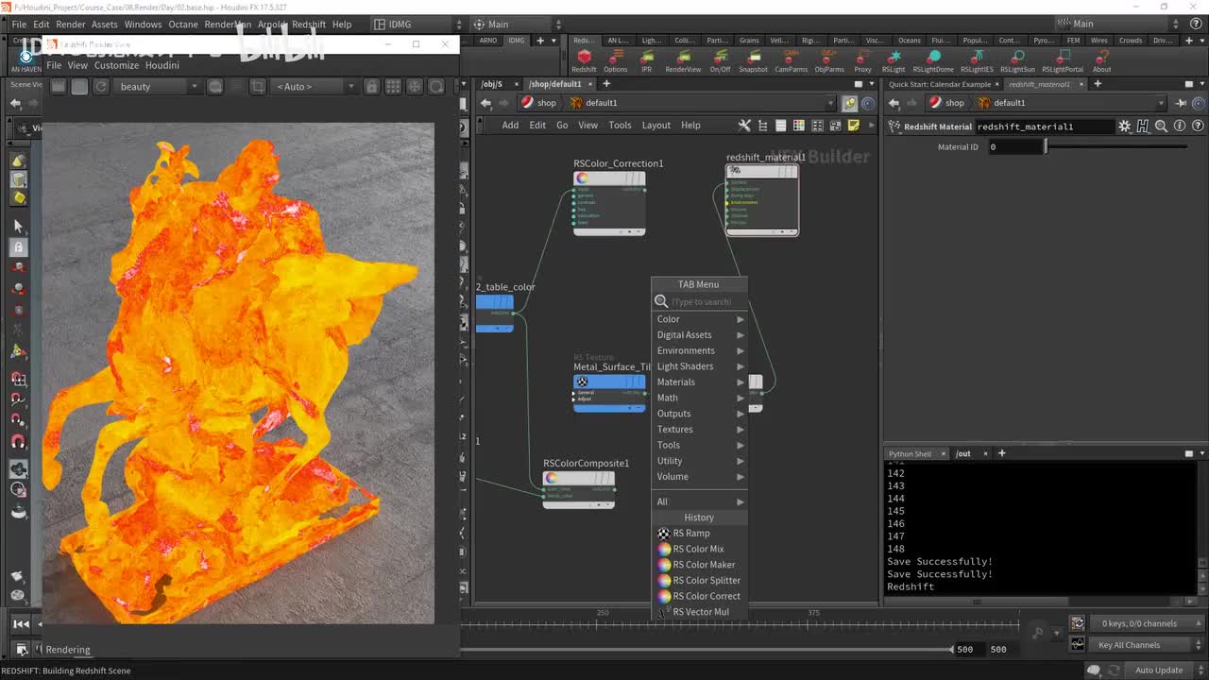This screenshot has height=680, width=1209.
Task: Open the beauty AOV dropdown
Action: pos(158,86)
